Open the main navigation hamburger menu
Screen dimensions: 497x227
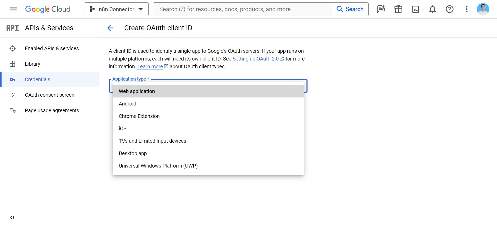[13, 9]
